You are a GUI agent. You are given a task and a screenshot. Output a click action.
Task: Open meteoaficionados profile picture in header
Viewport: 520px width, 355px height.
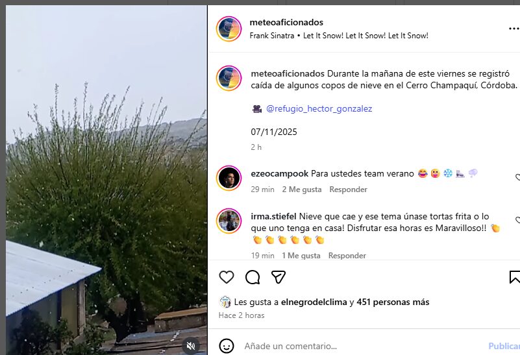[229, 29]
